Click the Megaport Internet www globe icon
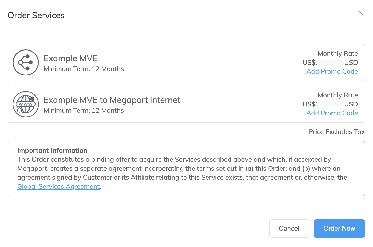The height and width of the screenshot is (247, 373). point(26,104)
